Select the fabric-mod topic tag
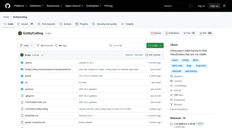The height and width of the screenshot is (128, 232). point(177,66)
